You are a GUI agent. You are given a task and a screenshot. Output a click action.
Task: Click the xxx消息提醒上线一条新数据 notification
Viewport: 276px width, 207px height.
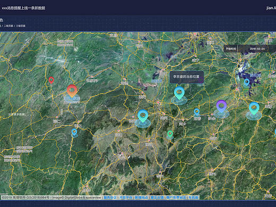pos(23,8)
